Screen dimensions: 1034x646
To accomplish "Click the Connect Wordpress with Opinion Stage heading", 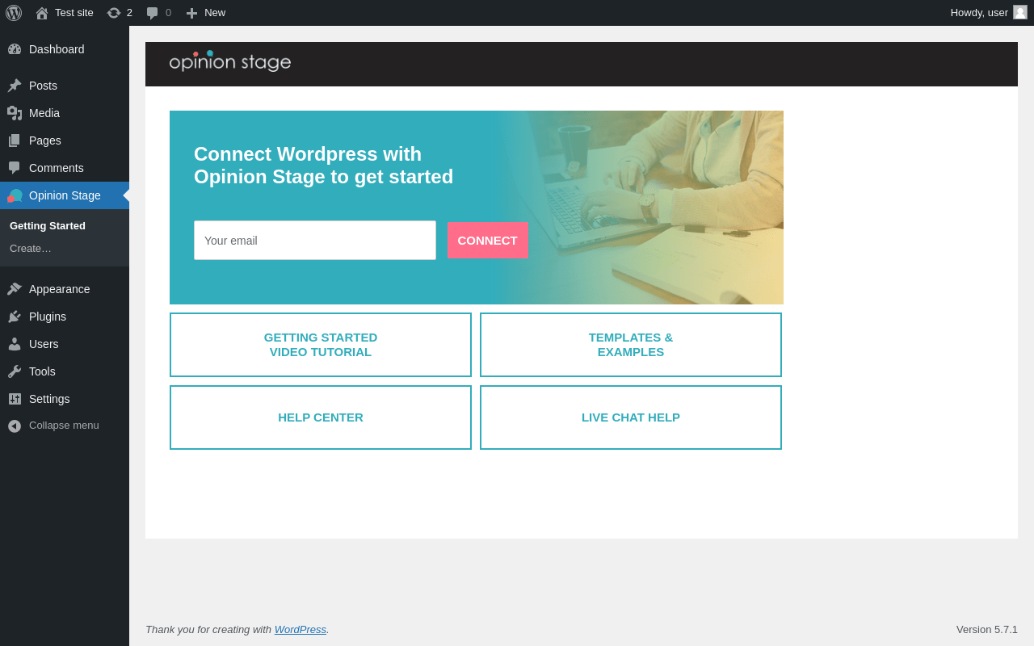I will pyautogui.click(x=324, y=166).
